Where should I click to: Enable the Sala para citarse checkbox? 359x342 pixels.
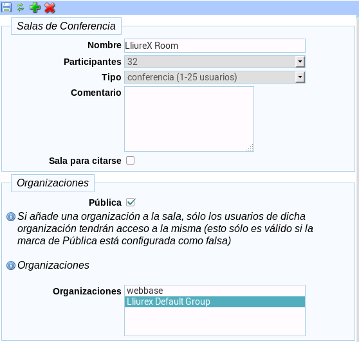coord(130,160)
